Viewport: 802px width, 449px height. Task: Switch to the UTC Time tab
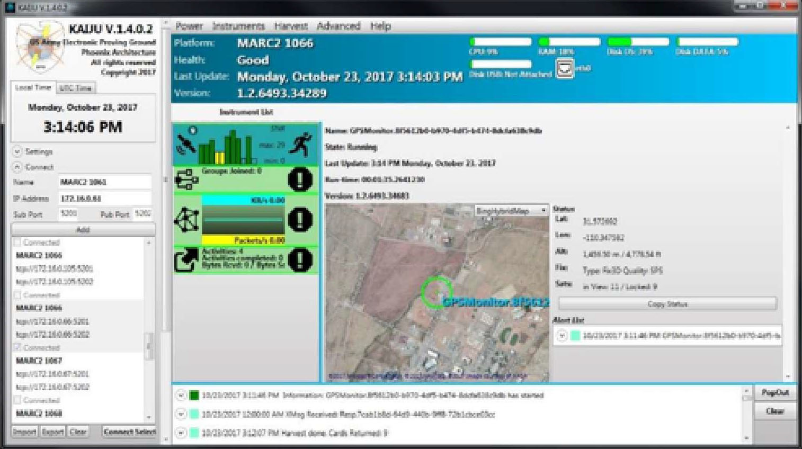(x=76, y=88)
